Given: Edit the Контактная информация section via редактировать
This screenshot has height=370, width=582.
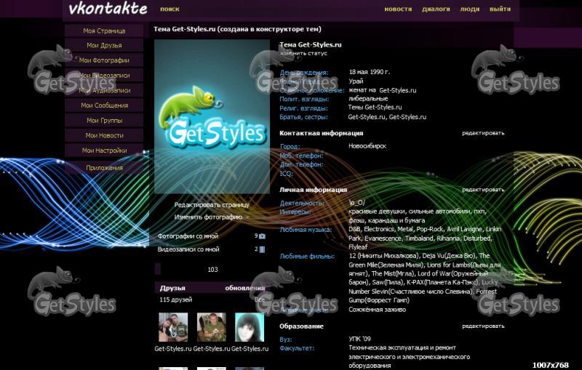Looking at the screenshot, I should coord(483,134).
